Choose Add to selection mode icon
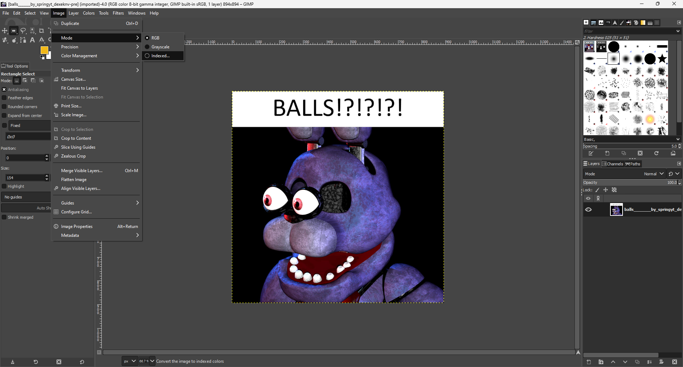The width and height of the screenshot is (683, 367). (25, 80)
